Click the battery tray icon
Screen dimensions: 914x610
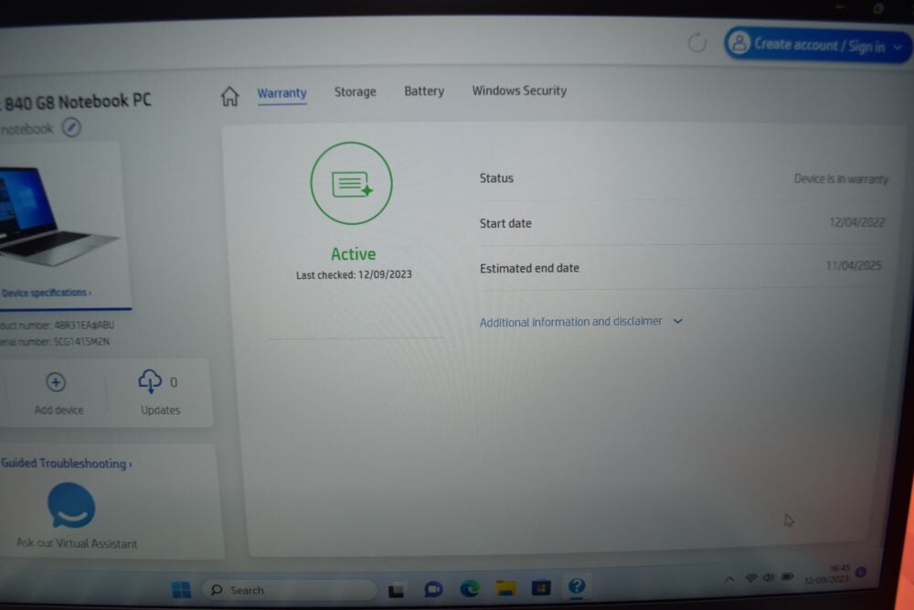tap(788, 576)
